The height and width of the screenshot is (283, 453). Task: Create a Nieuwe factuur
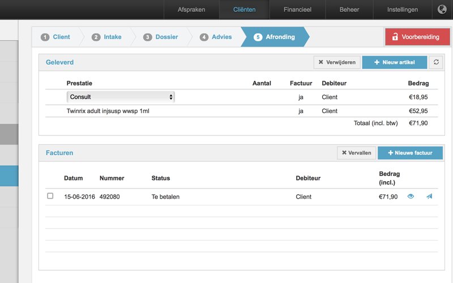point(410,153)
